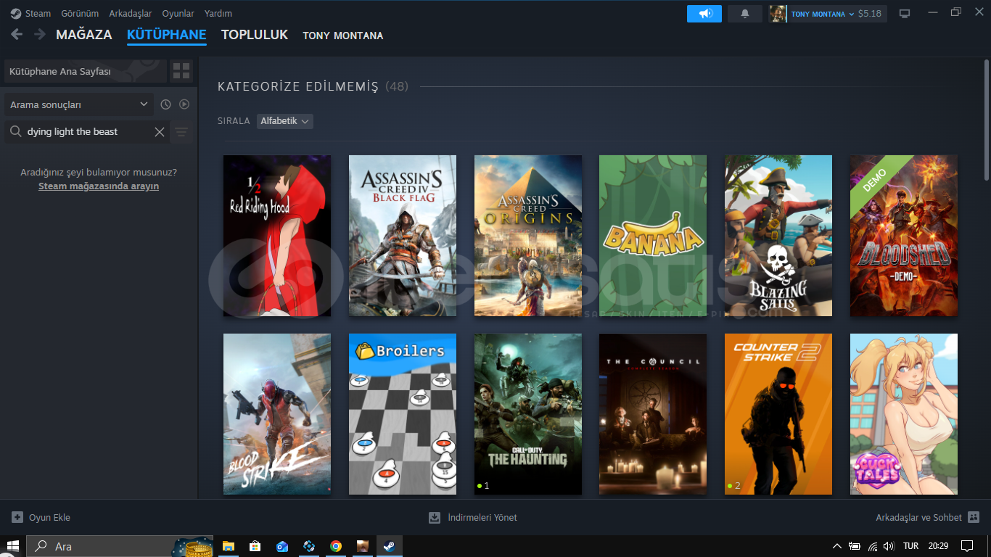Click Steam mağazasında arayın link
Image resolution: width=991 pixels, height=557 pixels.
[x=99, y=186]
